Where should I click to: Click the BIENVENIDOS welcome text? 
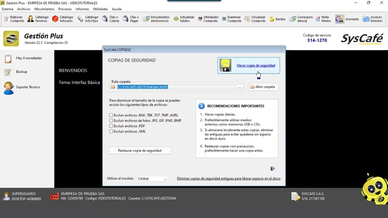(73, 71)
